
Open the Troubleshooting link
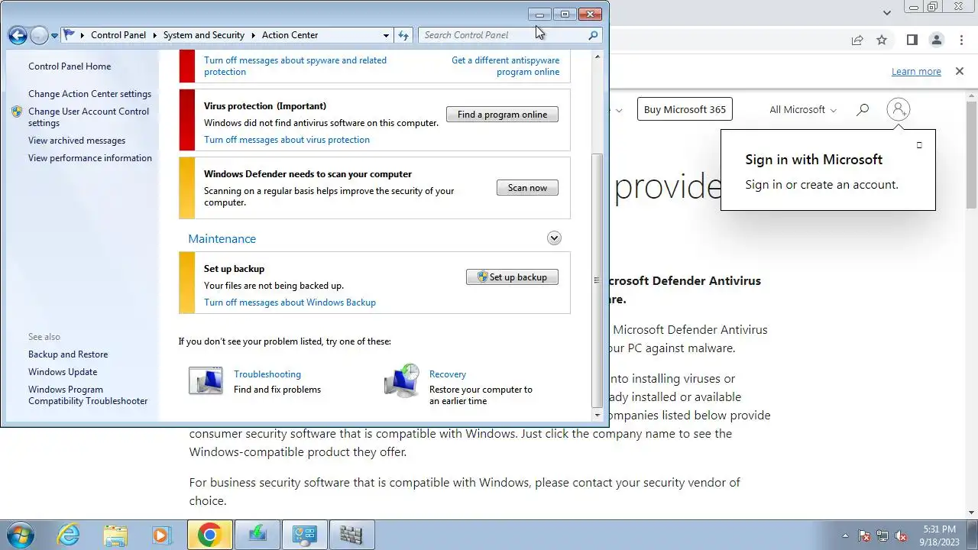(267, 374)
